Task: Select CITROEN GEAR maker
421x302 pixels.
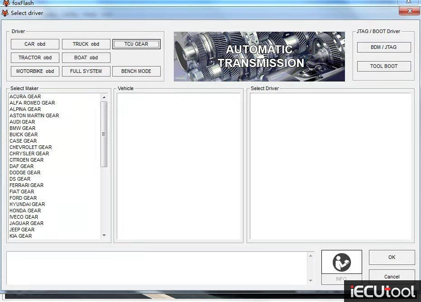Action: tap(27, 160)
